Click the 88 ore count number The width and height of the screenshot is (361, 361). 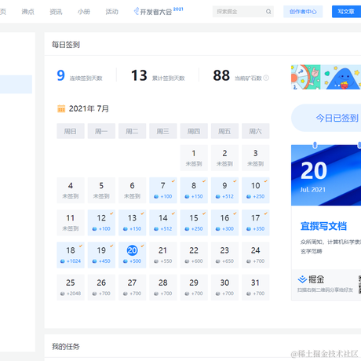[x=221, y=75]
